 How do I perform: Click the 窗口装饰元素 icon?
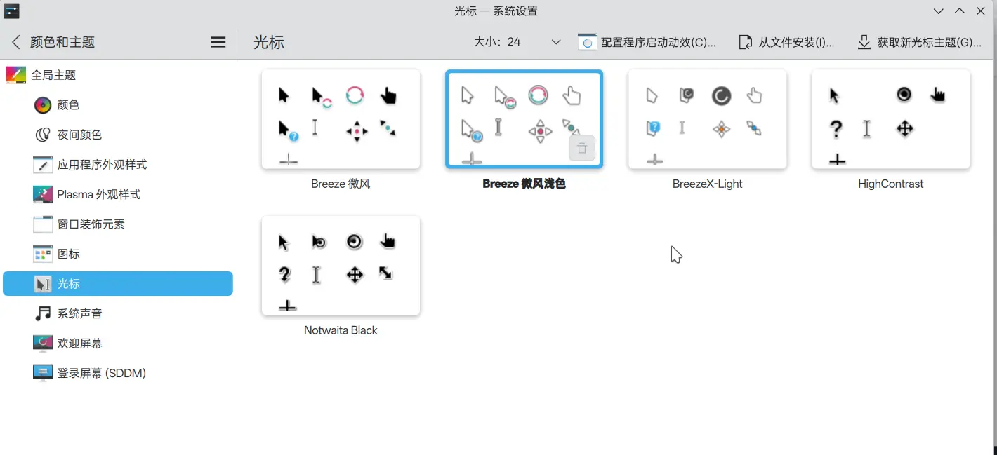pyautogui.click(x=43, y=224)
